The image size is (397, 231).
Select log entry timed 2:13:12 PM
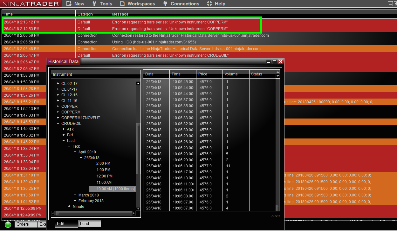pyautogui.click(x=199, y=22)
